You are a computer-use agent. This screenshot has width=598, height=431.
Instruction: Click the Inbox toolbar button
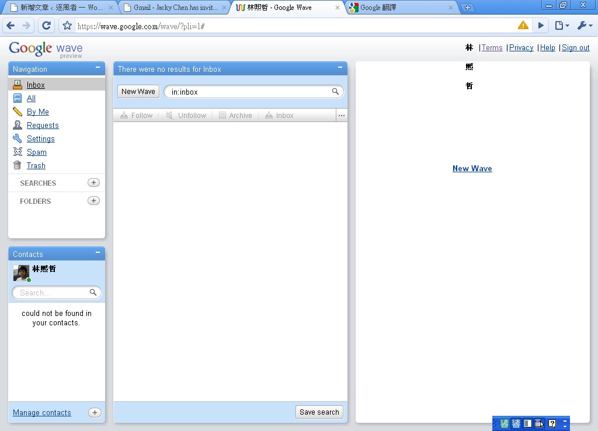(279, 115)
